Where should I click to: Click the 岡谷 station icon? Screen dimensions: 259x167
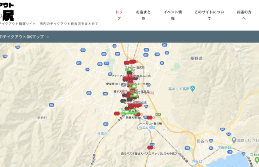(200, 161)
